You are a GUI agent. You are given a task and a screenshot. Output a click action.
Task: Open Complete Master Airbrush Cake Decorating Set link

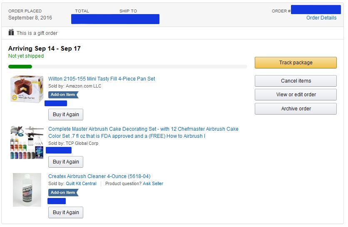click(143, 132)
